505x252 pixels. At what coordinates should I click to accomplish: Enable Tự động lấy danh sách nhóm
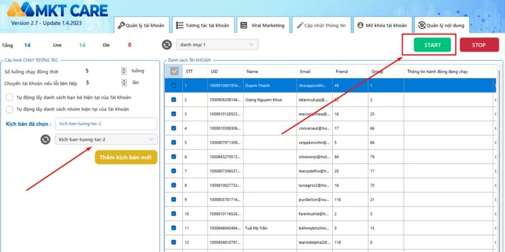(10, 109)
